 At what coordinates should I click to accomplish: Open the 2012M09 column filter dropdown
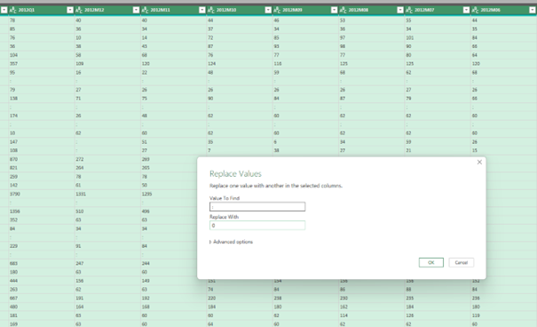[335, 10]
